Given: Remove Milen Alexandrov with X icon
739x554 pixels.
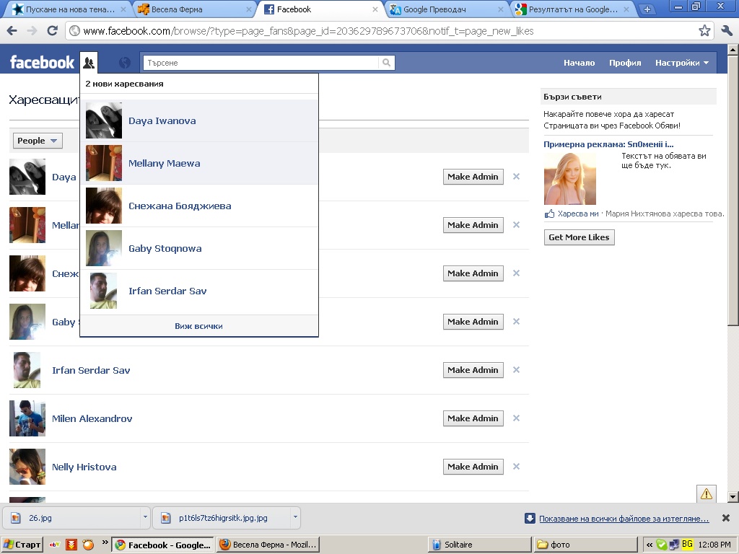Looking at the screenshot, I should point(516,418).
